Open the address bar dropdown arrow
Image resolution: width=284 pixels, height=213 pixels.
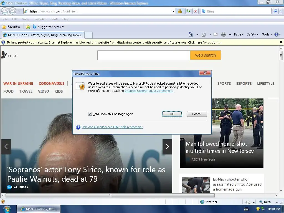(x=173, y=11)
